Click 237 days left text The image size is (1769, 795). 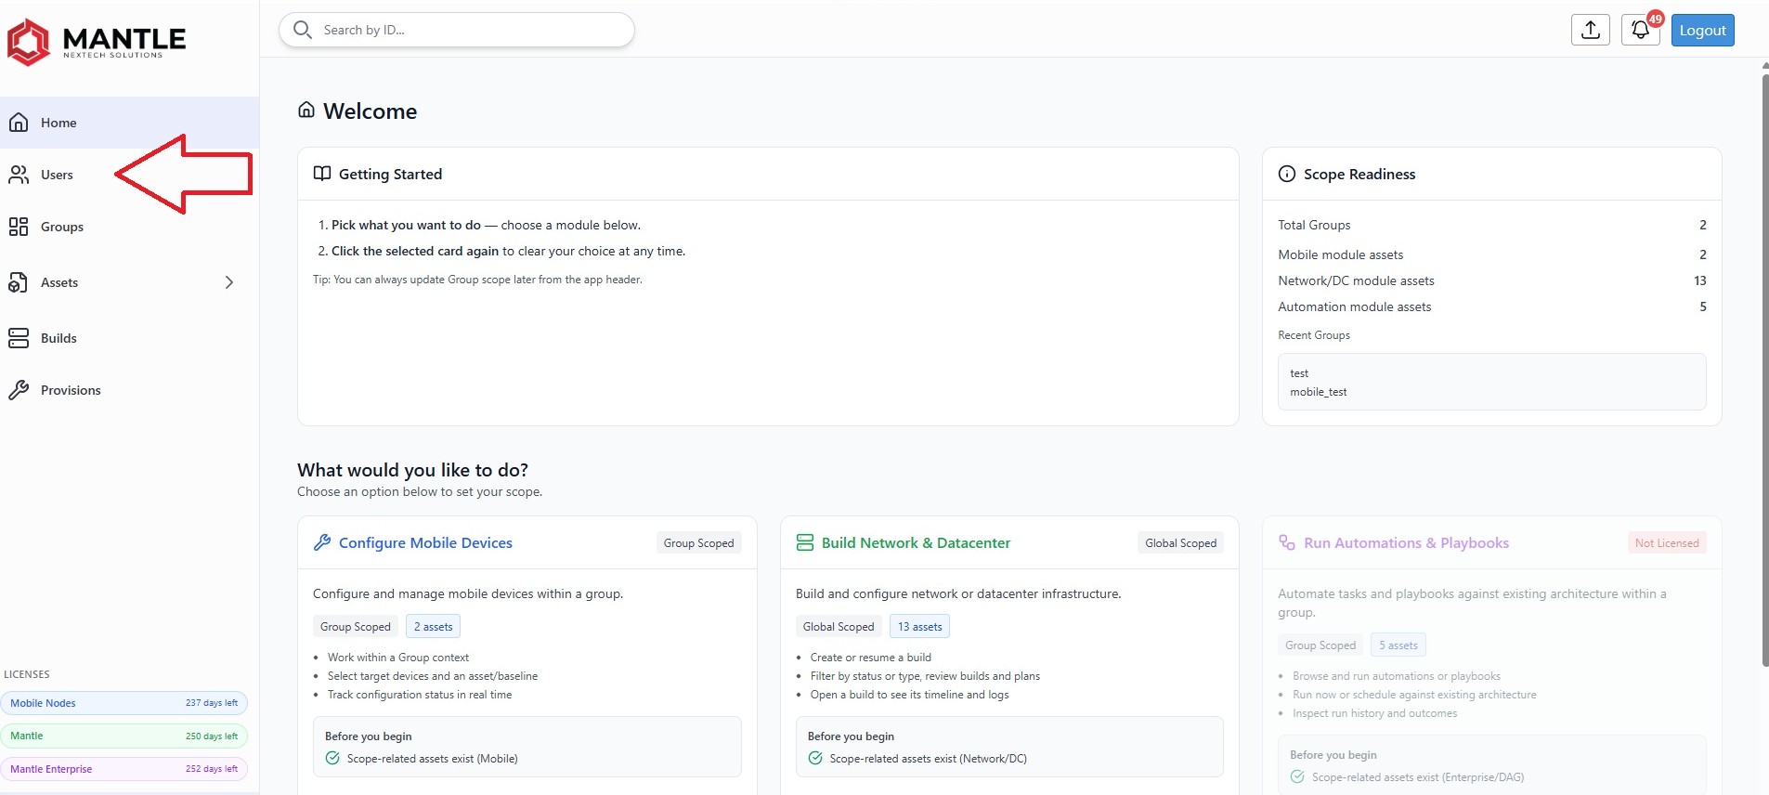click(x=212, y=703)
